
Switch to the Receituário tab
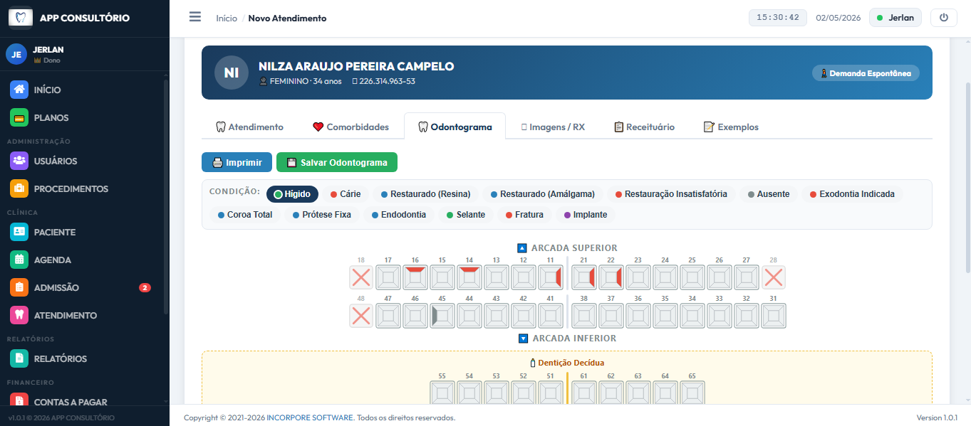[x=644, y=127]
